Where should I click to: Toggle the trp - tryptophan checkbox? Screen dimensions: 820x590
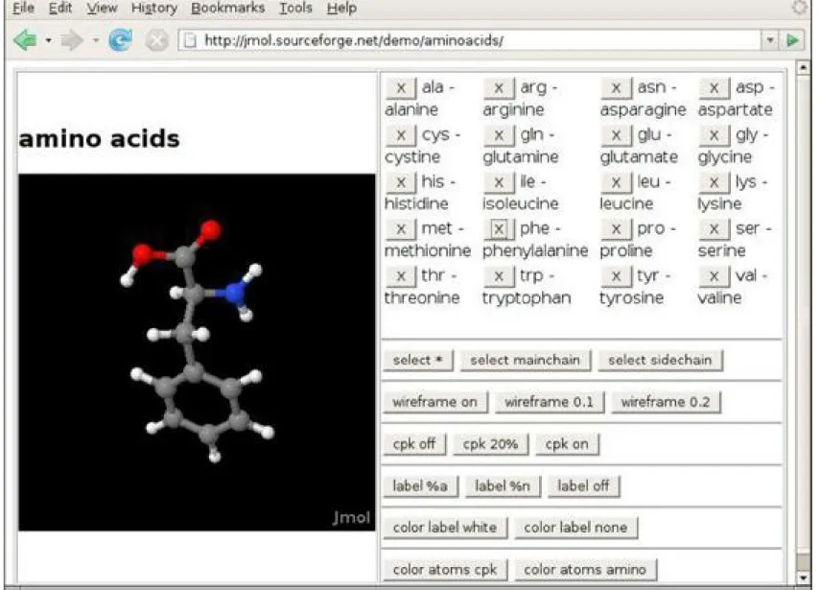point(499,275)
